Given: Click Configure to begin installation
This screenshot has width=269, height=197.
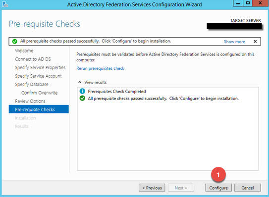Looking at the screenshot, I should 218,188.
